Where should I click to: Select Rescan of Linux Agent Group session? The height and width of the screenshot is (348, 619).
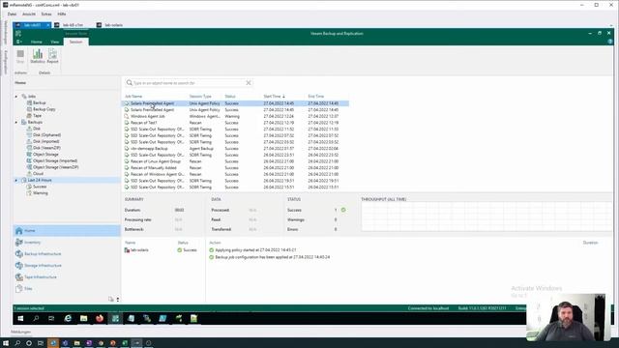coord(235,161)
